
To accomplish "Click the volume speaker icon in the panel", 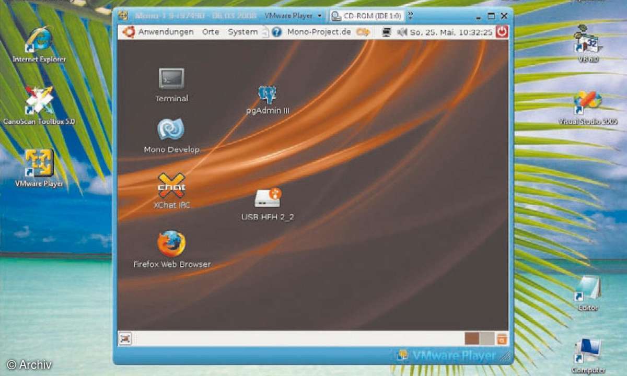I will click(x=401, y=32).
